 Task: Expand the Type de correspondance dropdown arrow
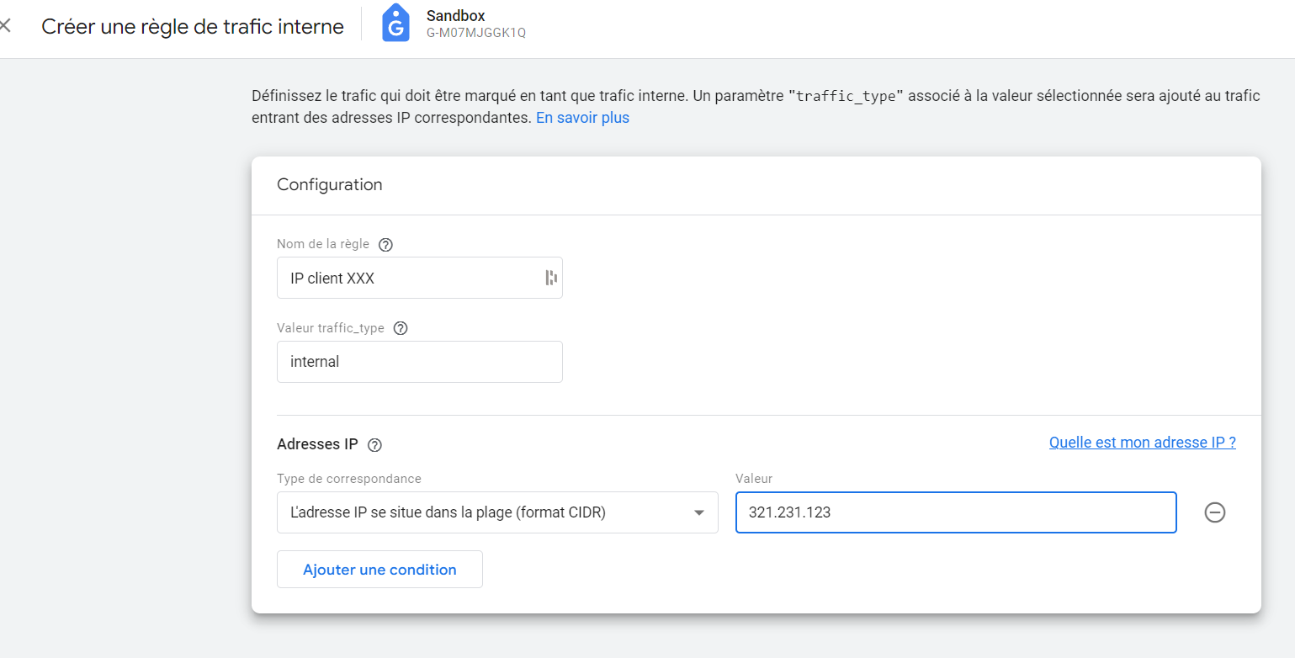coord(698,513)
